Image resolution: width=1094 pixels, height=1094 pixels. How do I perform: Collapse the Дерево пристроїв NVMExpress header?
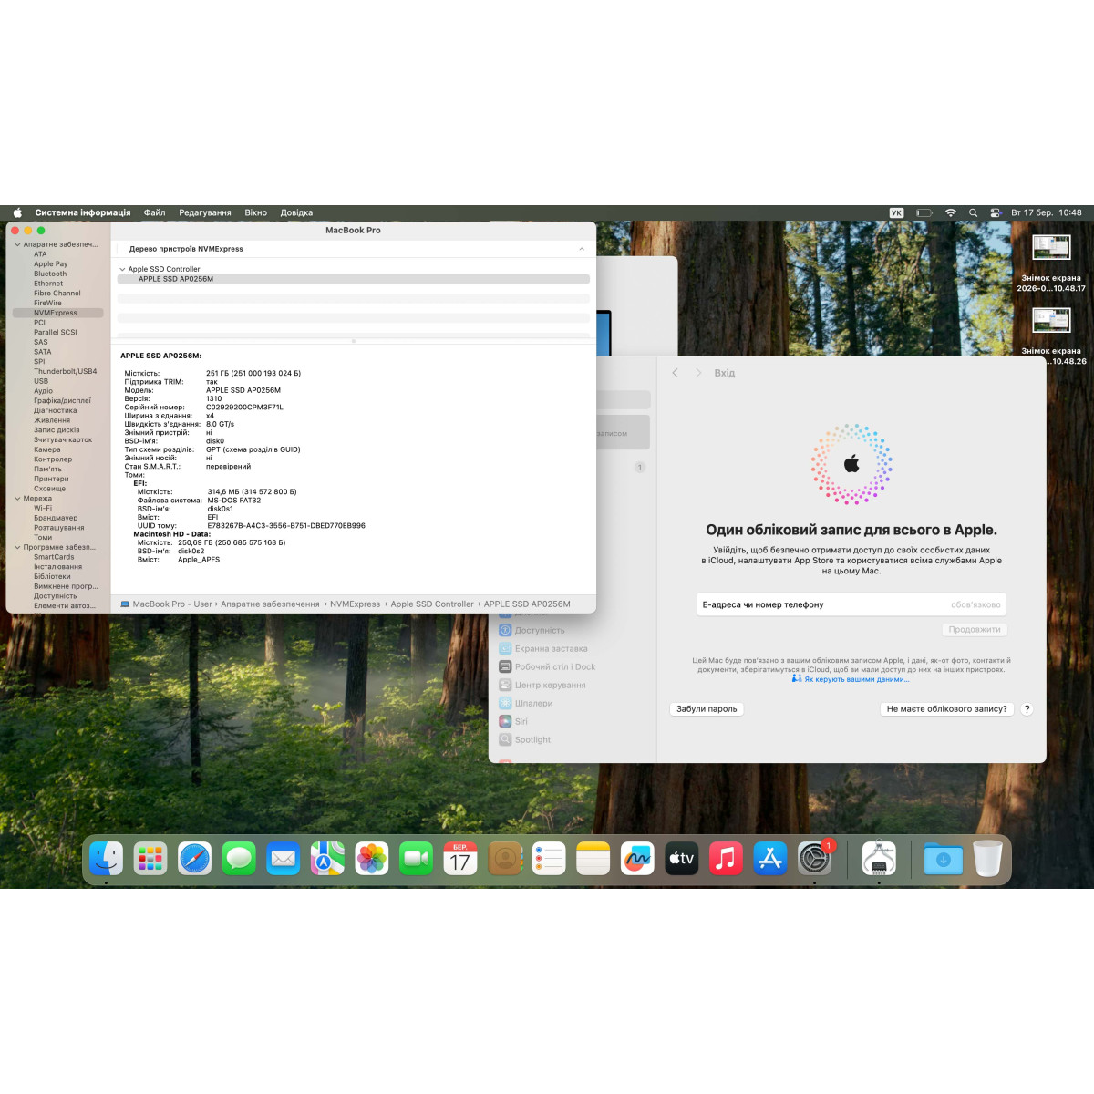[582, 249]
